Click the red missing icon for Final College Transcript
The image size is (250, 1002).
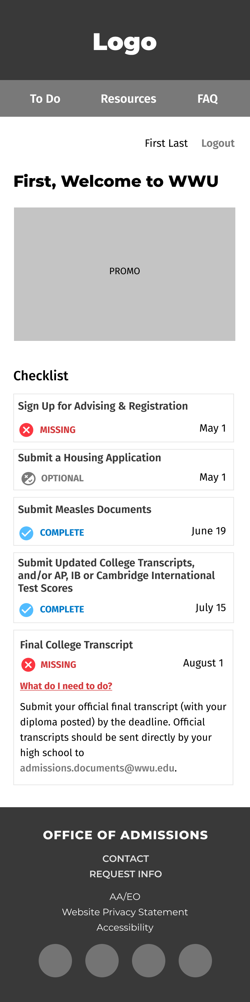(x=28, y=665)
